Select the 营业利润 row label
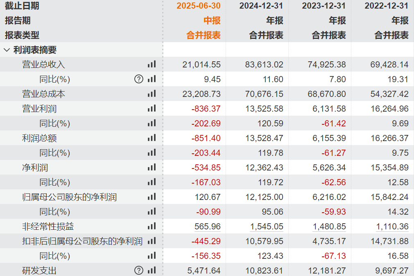The image size is (414, 276). (x=39, y=109)
